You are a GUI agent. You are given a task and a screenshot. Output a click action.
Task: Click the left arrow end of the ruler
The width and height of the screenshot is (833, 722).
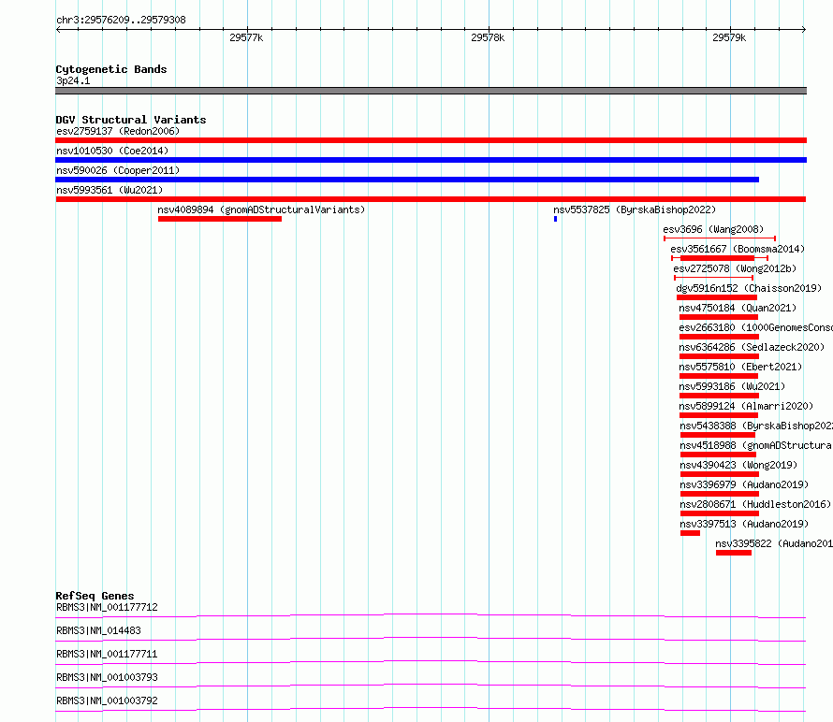click(x=58, y=30)
